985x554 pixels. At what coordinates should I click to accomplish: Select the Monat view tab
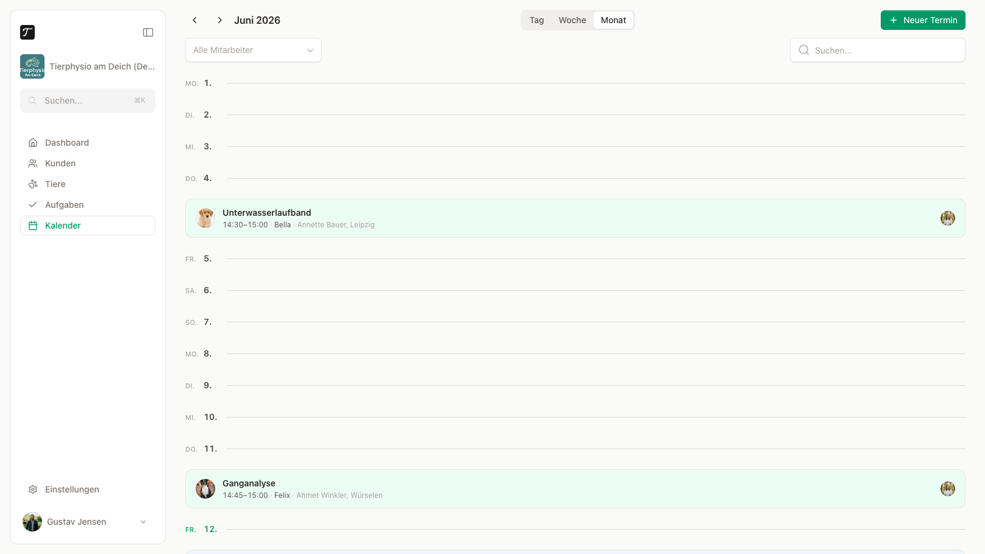tap(613, 20)
